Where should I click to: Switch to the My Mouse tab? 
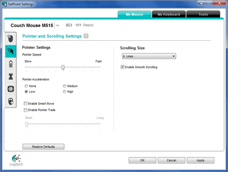(x=134, y=14)
